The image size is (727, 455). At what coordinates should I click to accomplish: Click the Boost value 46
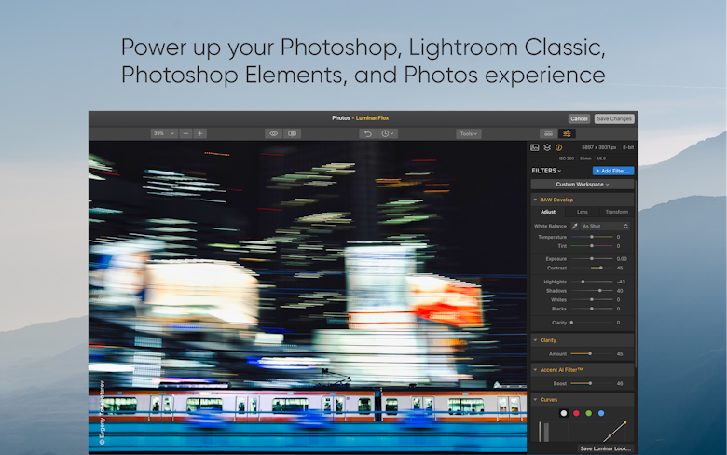point(620,383)
